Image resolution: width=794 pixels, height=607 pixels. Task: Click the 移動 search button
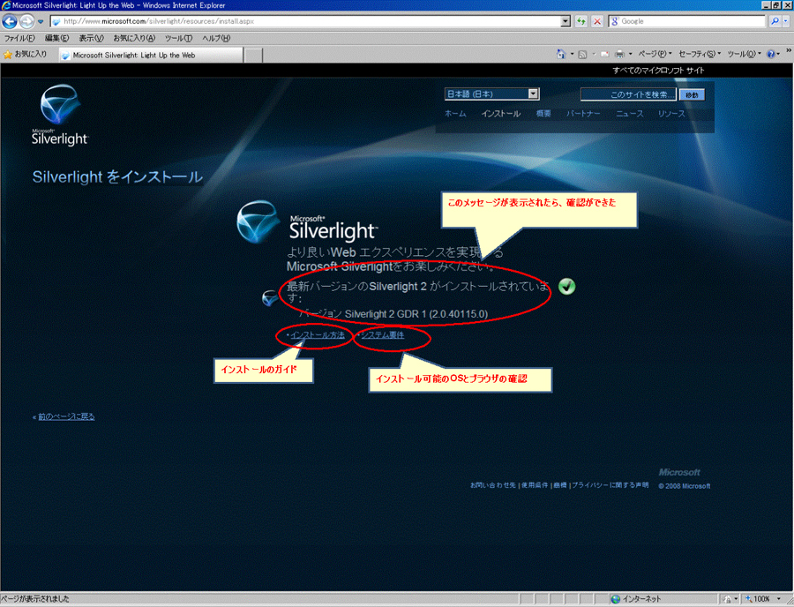click(x=692, y=94)
